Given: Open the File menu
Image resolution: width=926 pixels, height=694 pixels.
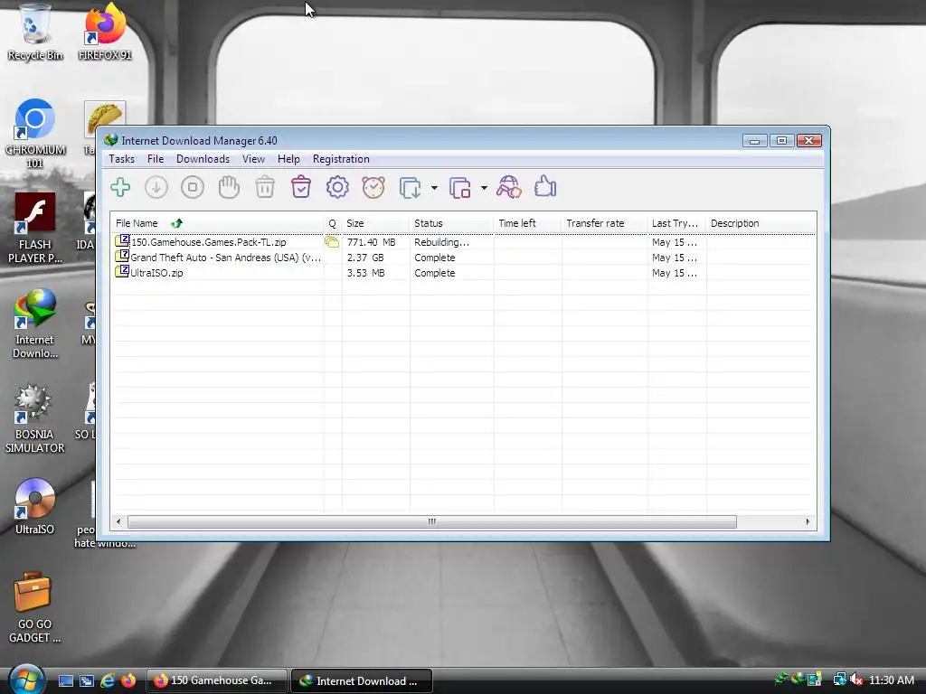Looking at the screenshot, I should pos(156,159).
